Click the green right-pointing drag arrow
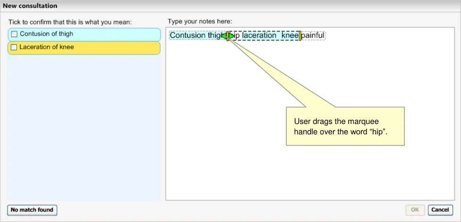The image size is (461, 222). 231,36
